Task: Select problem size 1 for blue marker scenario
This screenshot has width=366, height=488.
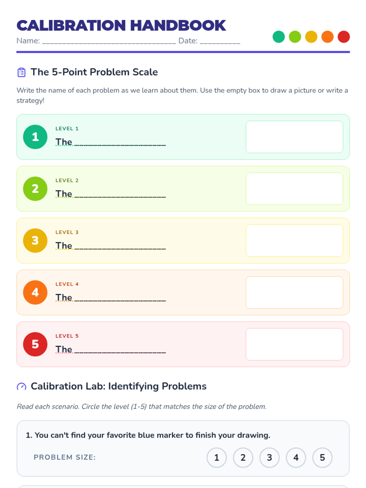Action: click(217, 457)
